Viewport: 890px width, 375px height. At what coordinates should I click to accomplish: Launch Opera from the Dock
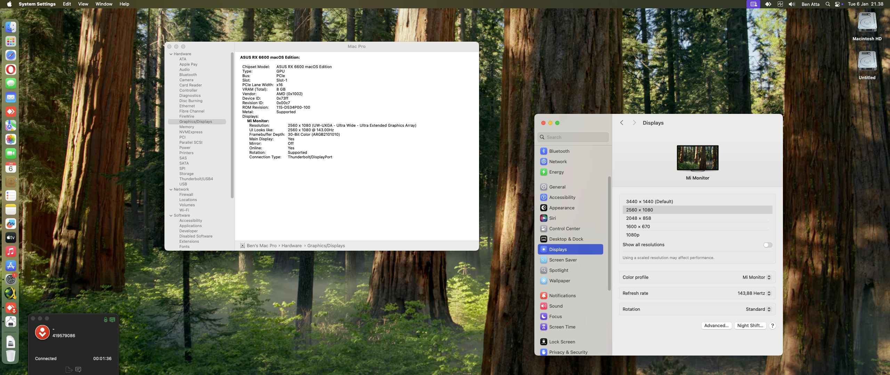[x=11, y=69]
